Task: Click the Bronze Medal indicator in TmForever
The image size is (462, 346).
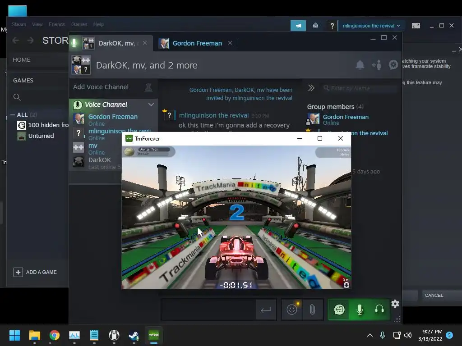Action: [x=149, y=151]
